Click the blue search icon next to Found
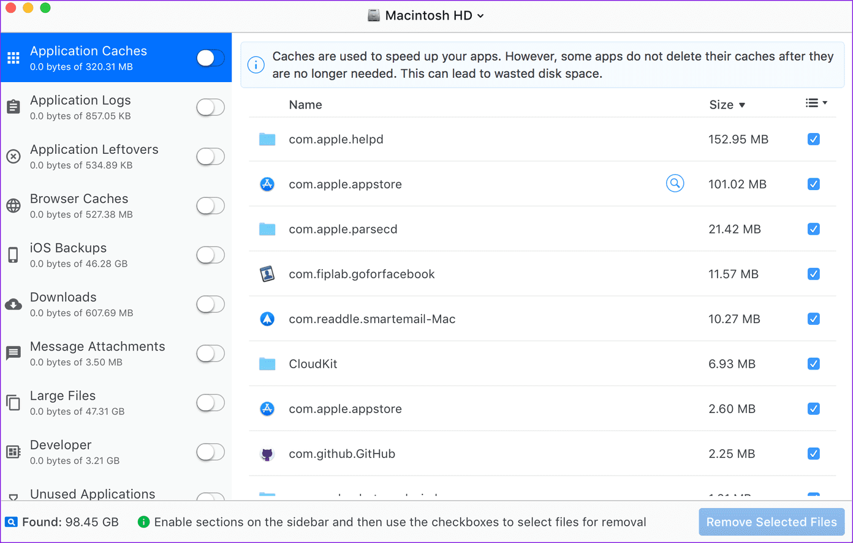Screen dimensions: 853x543 (x=12, y=522)
